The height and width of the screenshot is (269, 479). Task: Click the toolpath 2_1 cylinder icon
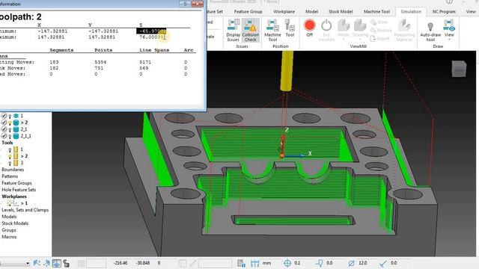[16, 129]
